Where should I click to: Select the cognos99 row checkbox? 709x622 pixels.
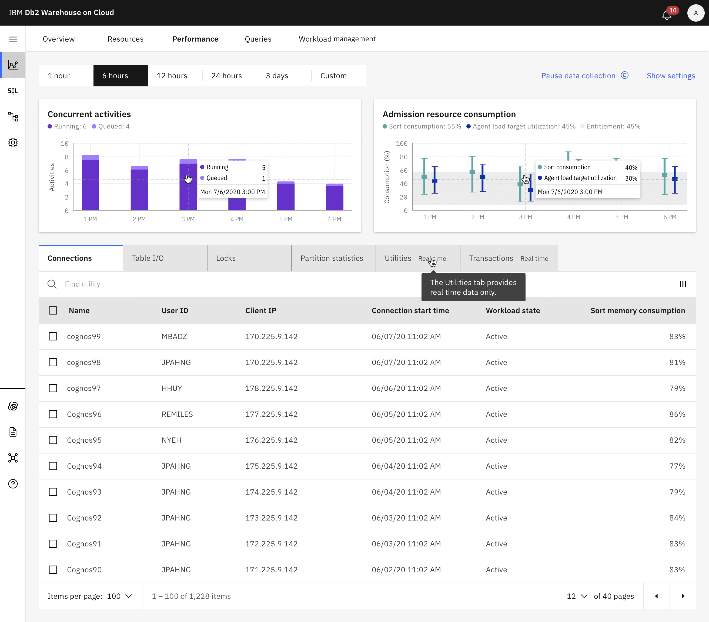pyautogui.click(x=53, y=336)
